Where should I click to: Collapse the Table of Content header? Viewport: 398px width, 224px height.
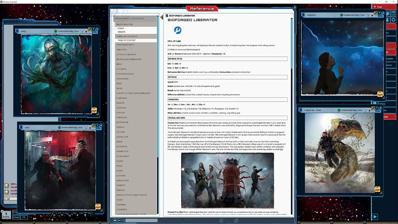[x=127, y=36]
